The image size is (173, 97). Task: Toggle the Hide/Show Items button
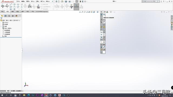click(101, 12)
